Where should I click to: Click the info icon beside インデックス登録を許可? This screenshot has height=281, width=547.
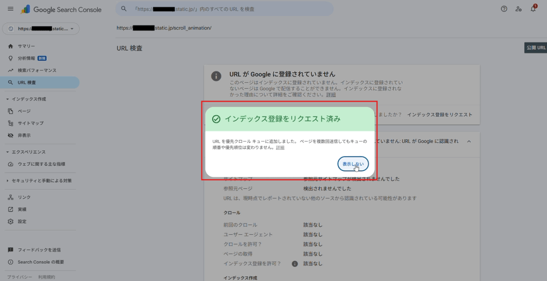tap(295, 264)
